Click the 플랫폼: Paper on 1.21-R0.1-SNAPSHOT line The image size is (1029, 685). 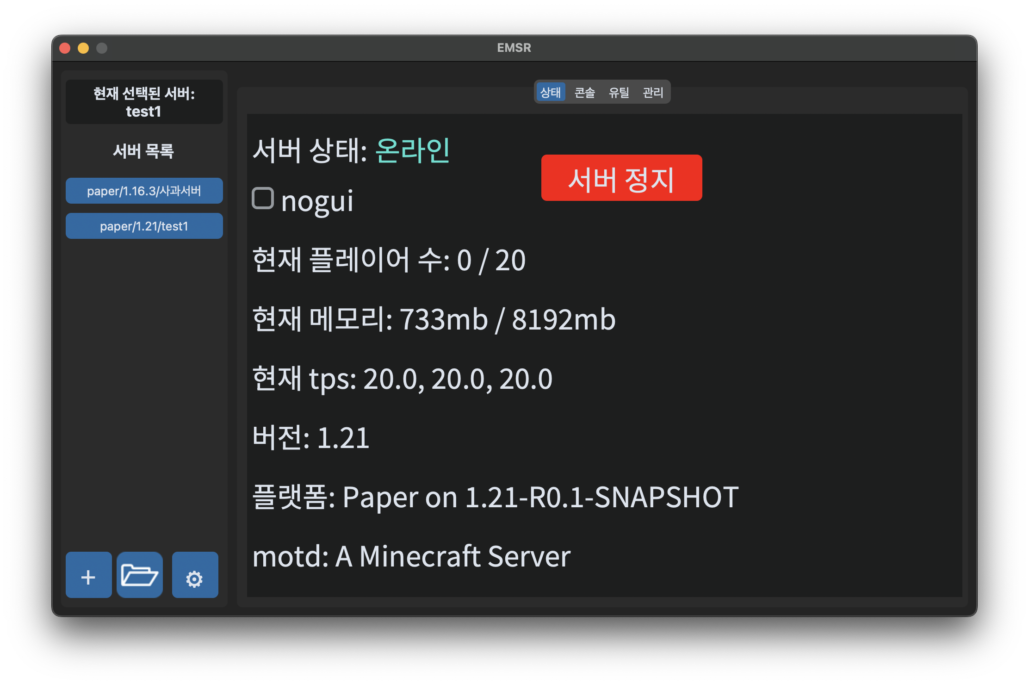tap(496, 497)
